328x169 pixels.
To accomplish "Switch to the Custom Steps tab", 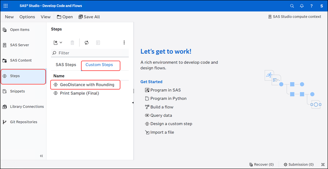I will click(99, 65).
